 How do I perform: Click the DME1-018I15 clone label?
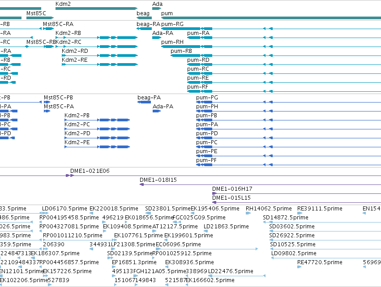coord(158,180)
